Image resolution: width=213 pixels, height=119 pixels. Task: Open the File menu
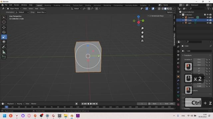point(6,5)
